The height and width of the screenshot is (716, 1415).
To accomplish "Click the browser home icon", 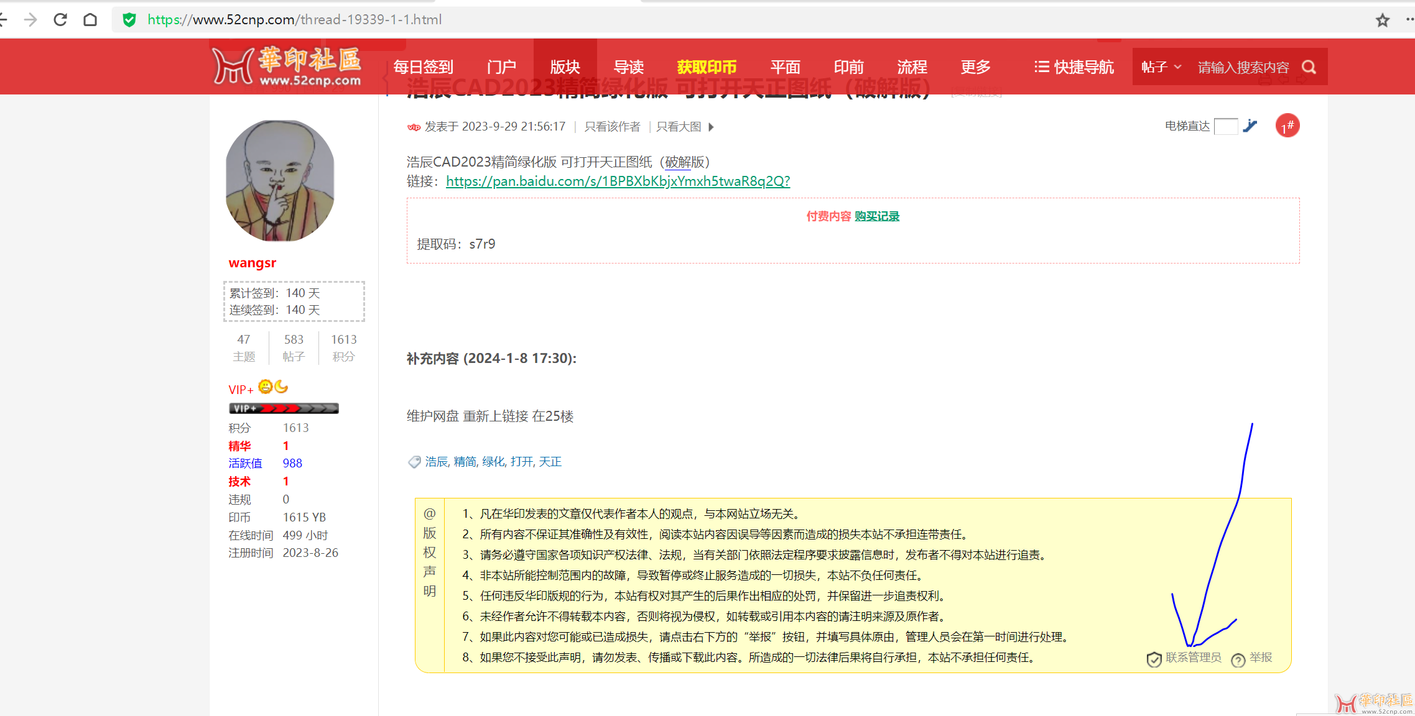I will point(90,20).
